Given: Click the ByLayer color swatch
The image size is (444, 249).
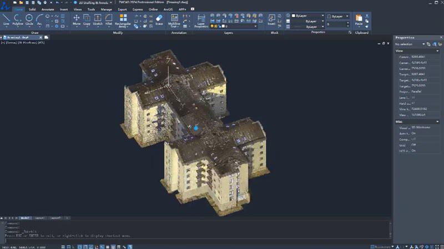Looking at the screenshot, I should pos(294,16).
